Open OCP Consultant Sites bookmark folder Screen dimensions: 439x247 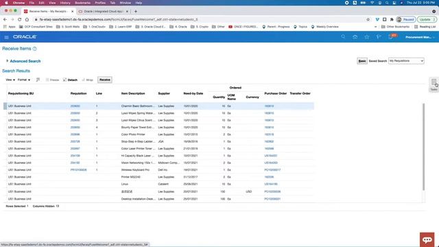tap(36, 27)
